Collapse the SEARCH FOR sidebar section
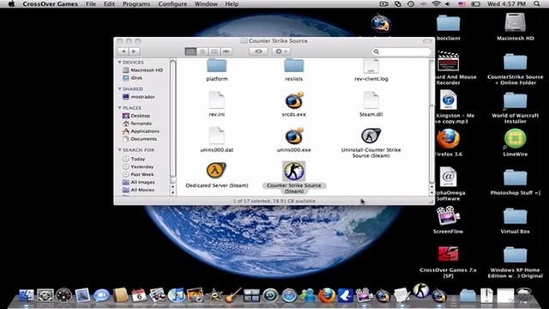 (x=119, y=150)
